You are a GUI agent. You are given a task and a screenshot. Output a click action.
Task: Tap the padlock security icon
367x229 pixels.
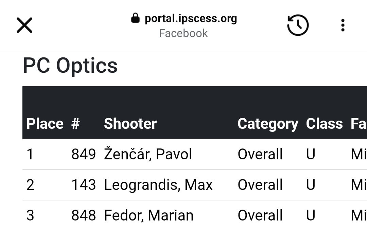pyautogui.click(x=135, y=18)
